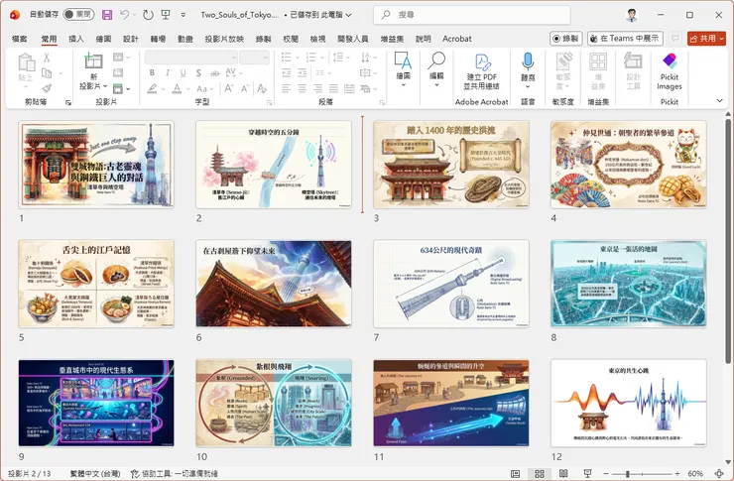
Task: Click the Save icon in title bar
Action: click(x=107, y=15)
